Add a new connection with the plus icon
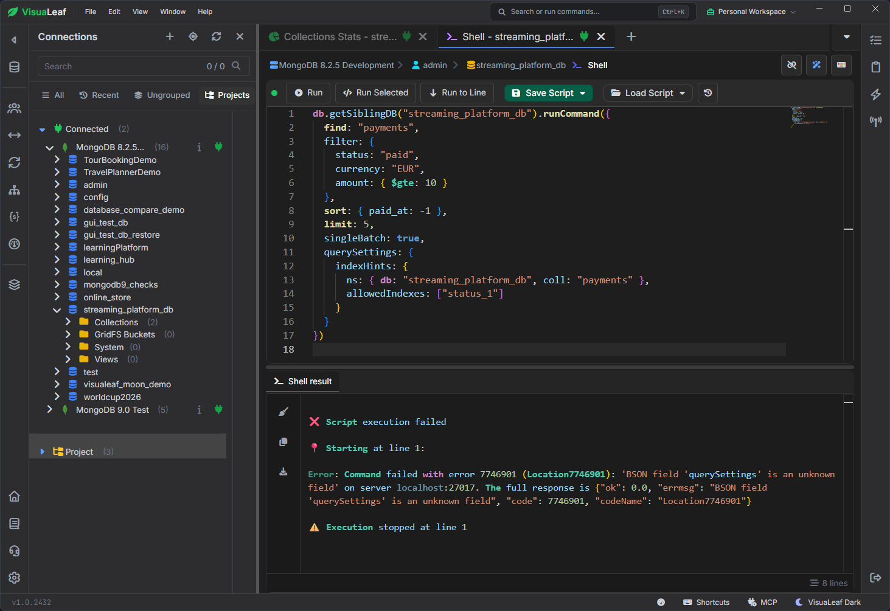890x611 pixels. pos(170,36)
